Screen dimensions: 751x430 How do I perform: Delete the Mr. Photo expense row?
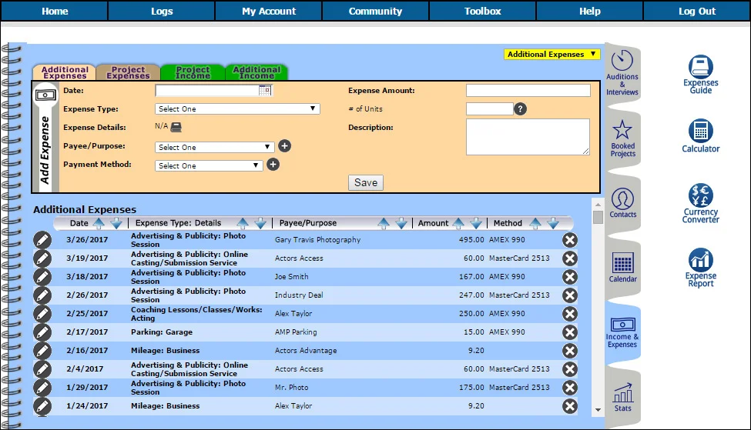click(x=569, y=388)
